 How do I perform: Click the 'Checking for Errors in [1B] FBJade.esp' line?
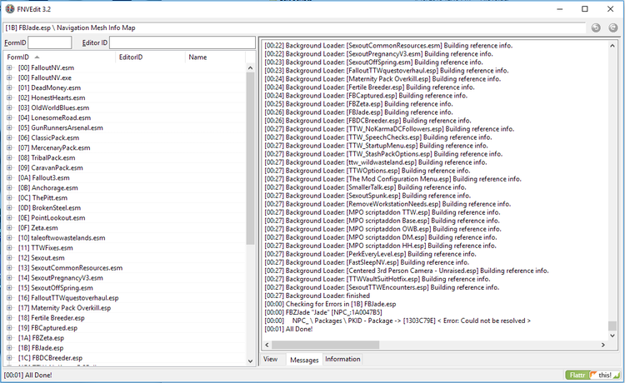coord(330,304)
